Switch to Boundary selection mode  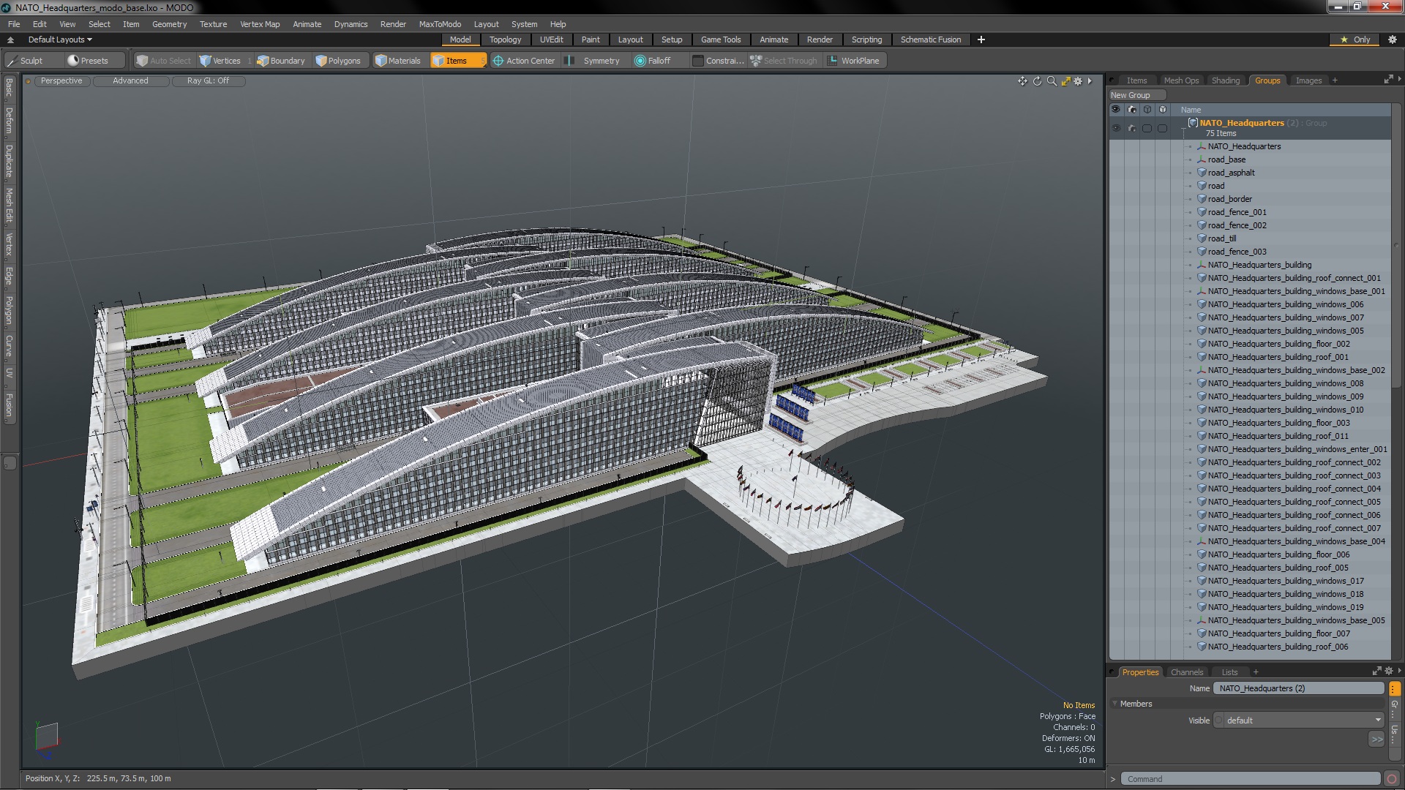click(281, 61)
